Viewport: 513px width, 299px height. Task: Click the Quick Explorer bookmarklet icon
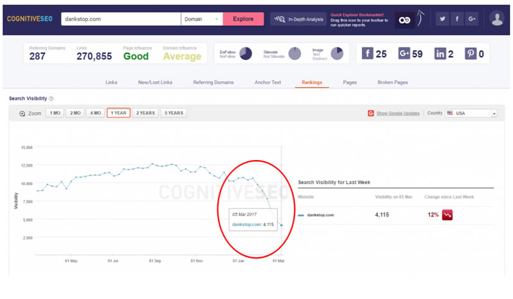404,21
